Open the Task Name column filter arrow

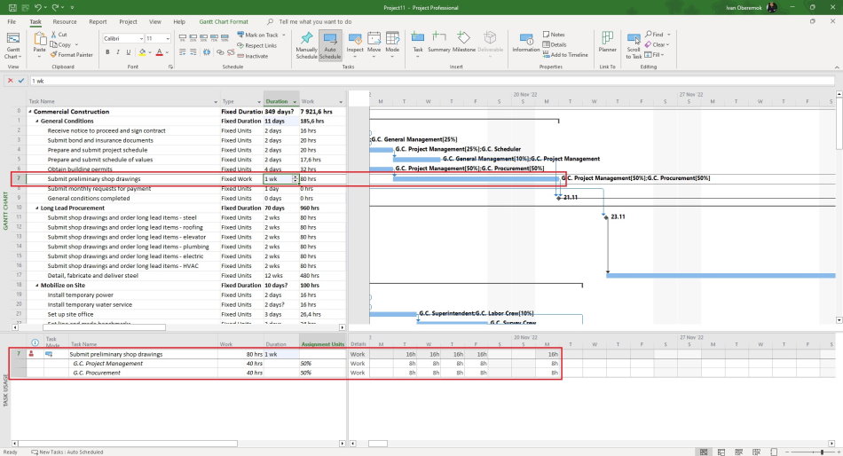click(x=216, y=102)
